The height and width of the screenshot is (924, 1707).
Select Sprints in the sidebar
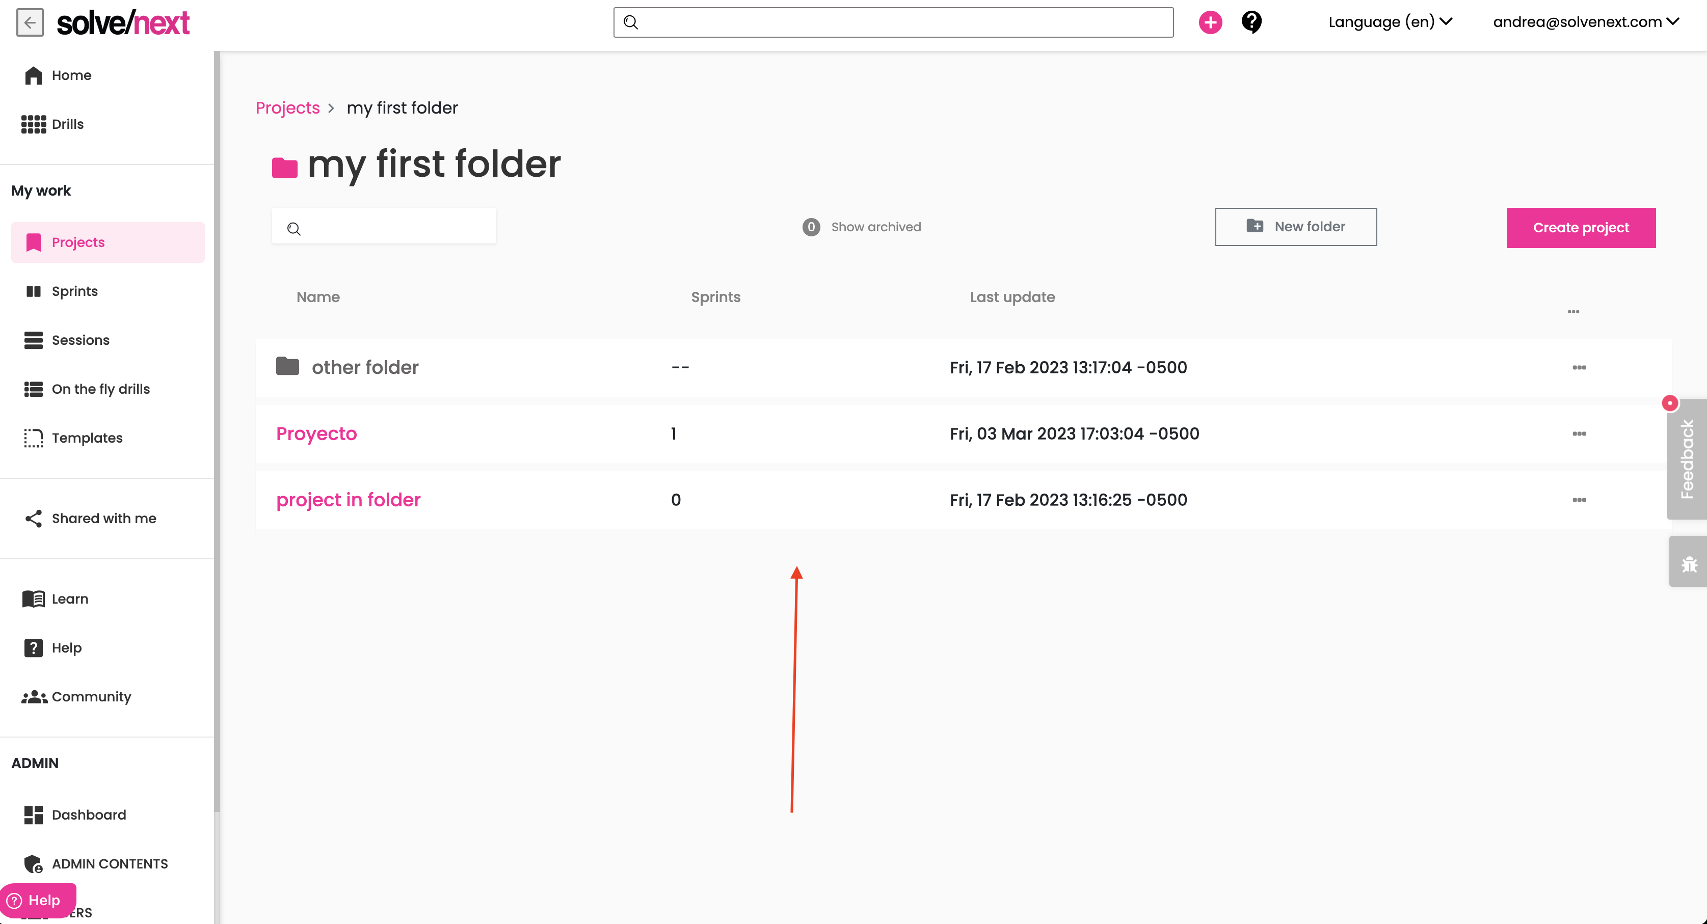[x=74, y=291]
